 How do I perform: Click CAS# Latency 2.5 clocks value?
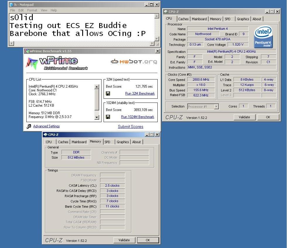click(x=112, y=185)
